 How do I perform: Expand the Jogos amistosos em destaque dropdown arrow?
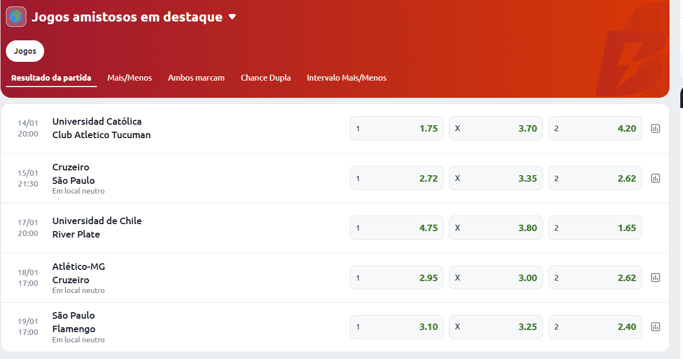(x=232, y=17)
